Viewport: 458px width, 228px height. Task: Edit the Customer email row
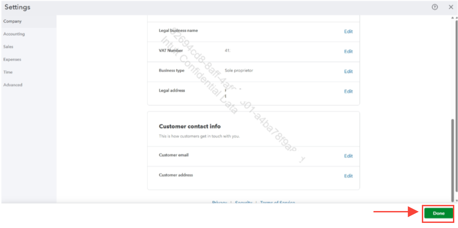click(348, 156)
